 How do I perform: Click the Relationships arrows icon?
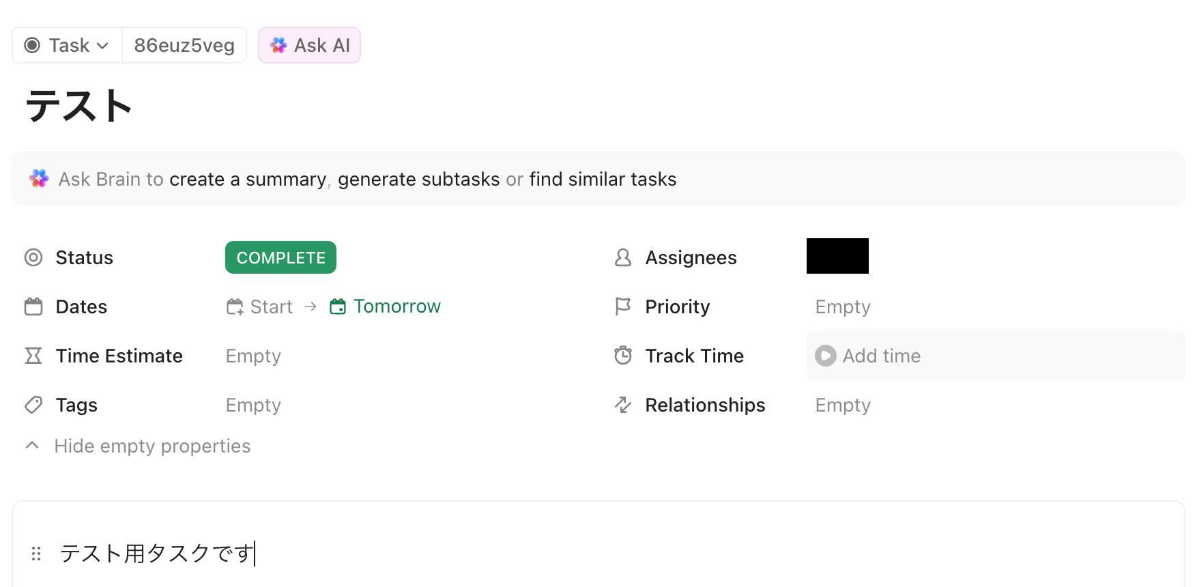point(622,405)
